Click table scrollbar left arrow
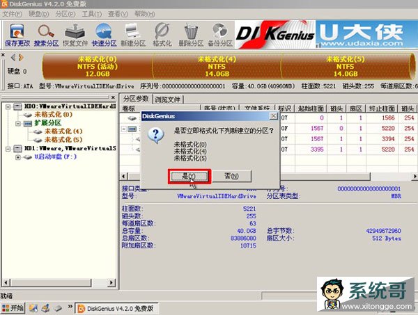The image size is (418, 315). pyautogui.click(x=124, y=176)
